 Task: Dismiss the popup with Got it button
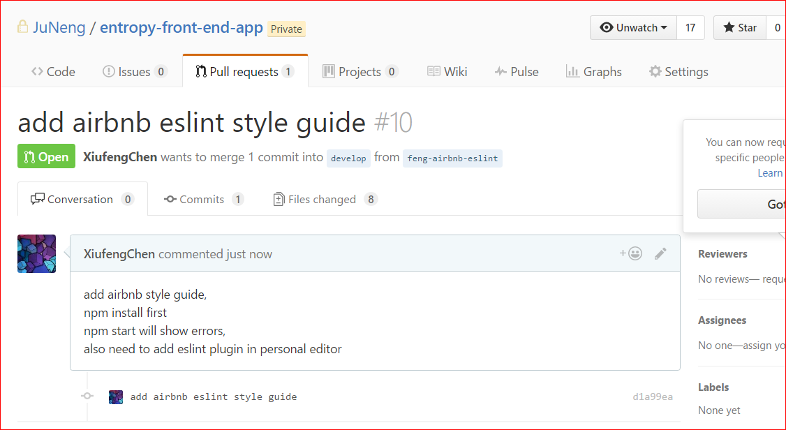[741, 204]
